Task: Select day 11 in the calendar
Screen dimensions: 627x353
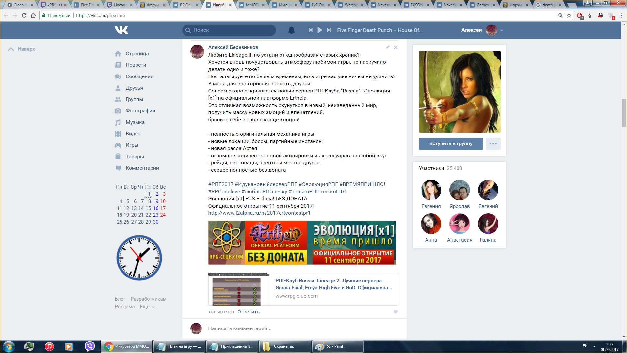Action: tap(119, 208)
